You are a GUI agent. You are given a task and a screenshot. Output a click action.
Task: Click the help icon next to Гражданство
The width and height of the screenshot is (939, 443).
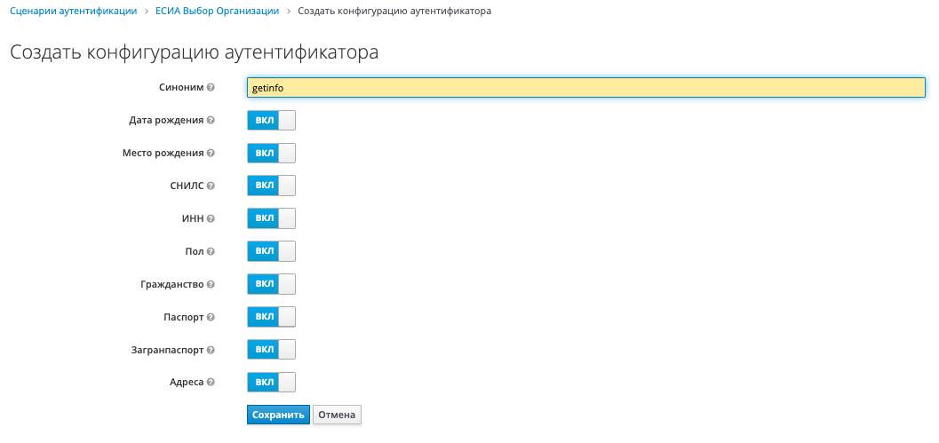[x=211, y=285]
